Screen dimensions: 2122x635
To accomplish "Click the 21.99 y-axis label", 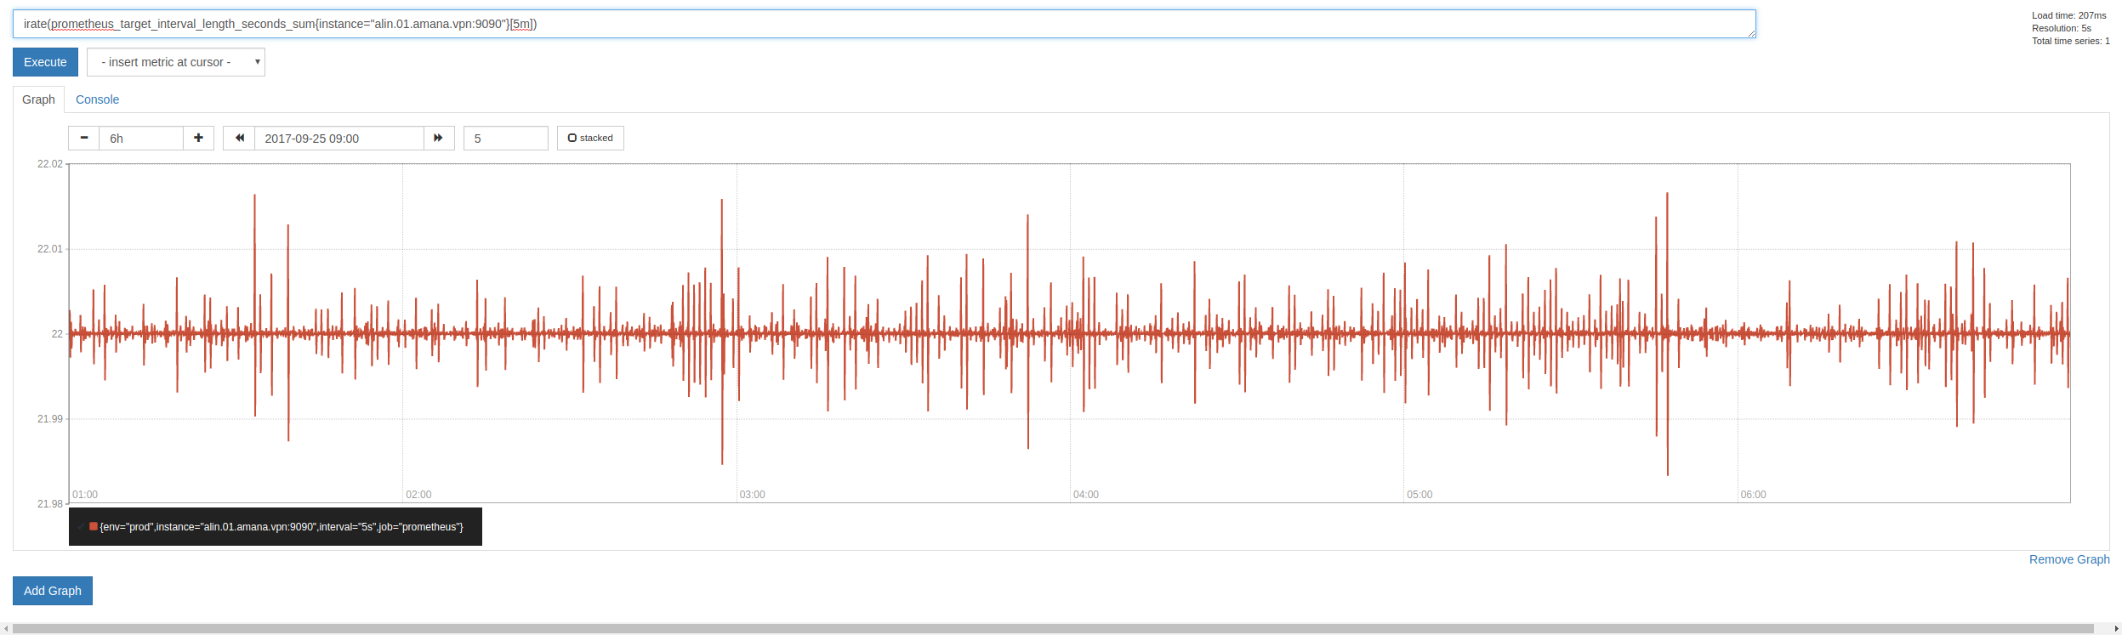I will coord(50,419).
